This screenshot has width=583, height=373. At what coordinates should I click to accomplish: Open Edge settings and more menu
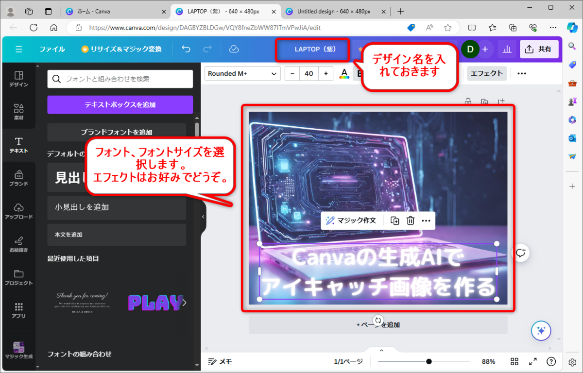tap(553, 28)
